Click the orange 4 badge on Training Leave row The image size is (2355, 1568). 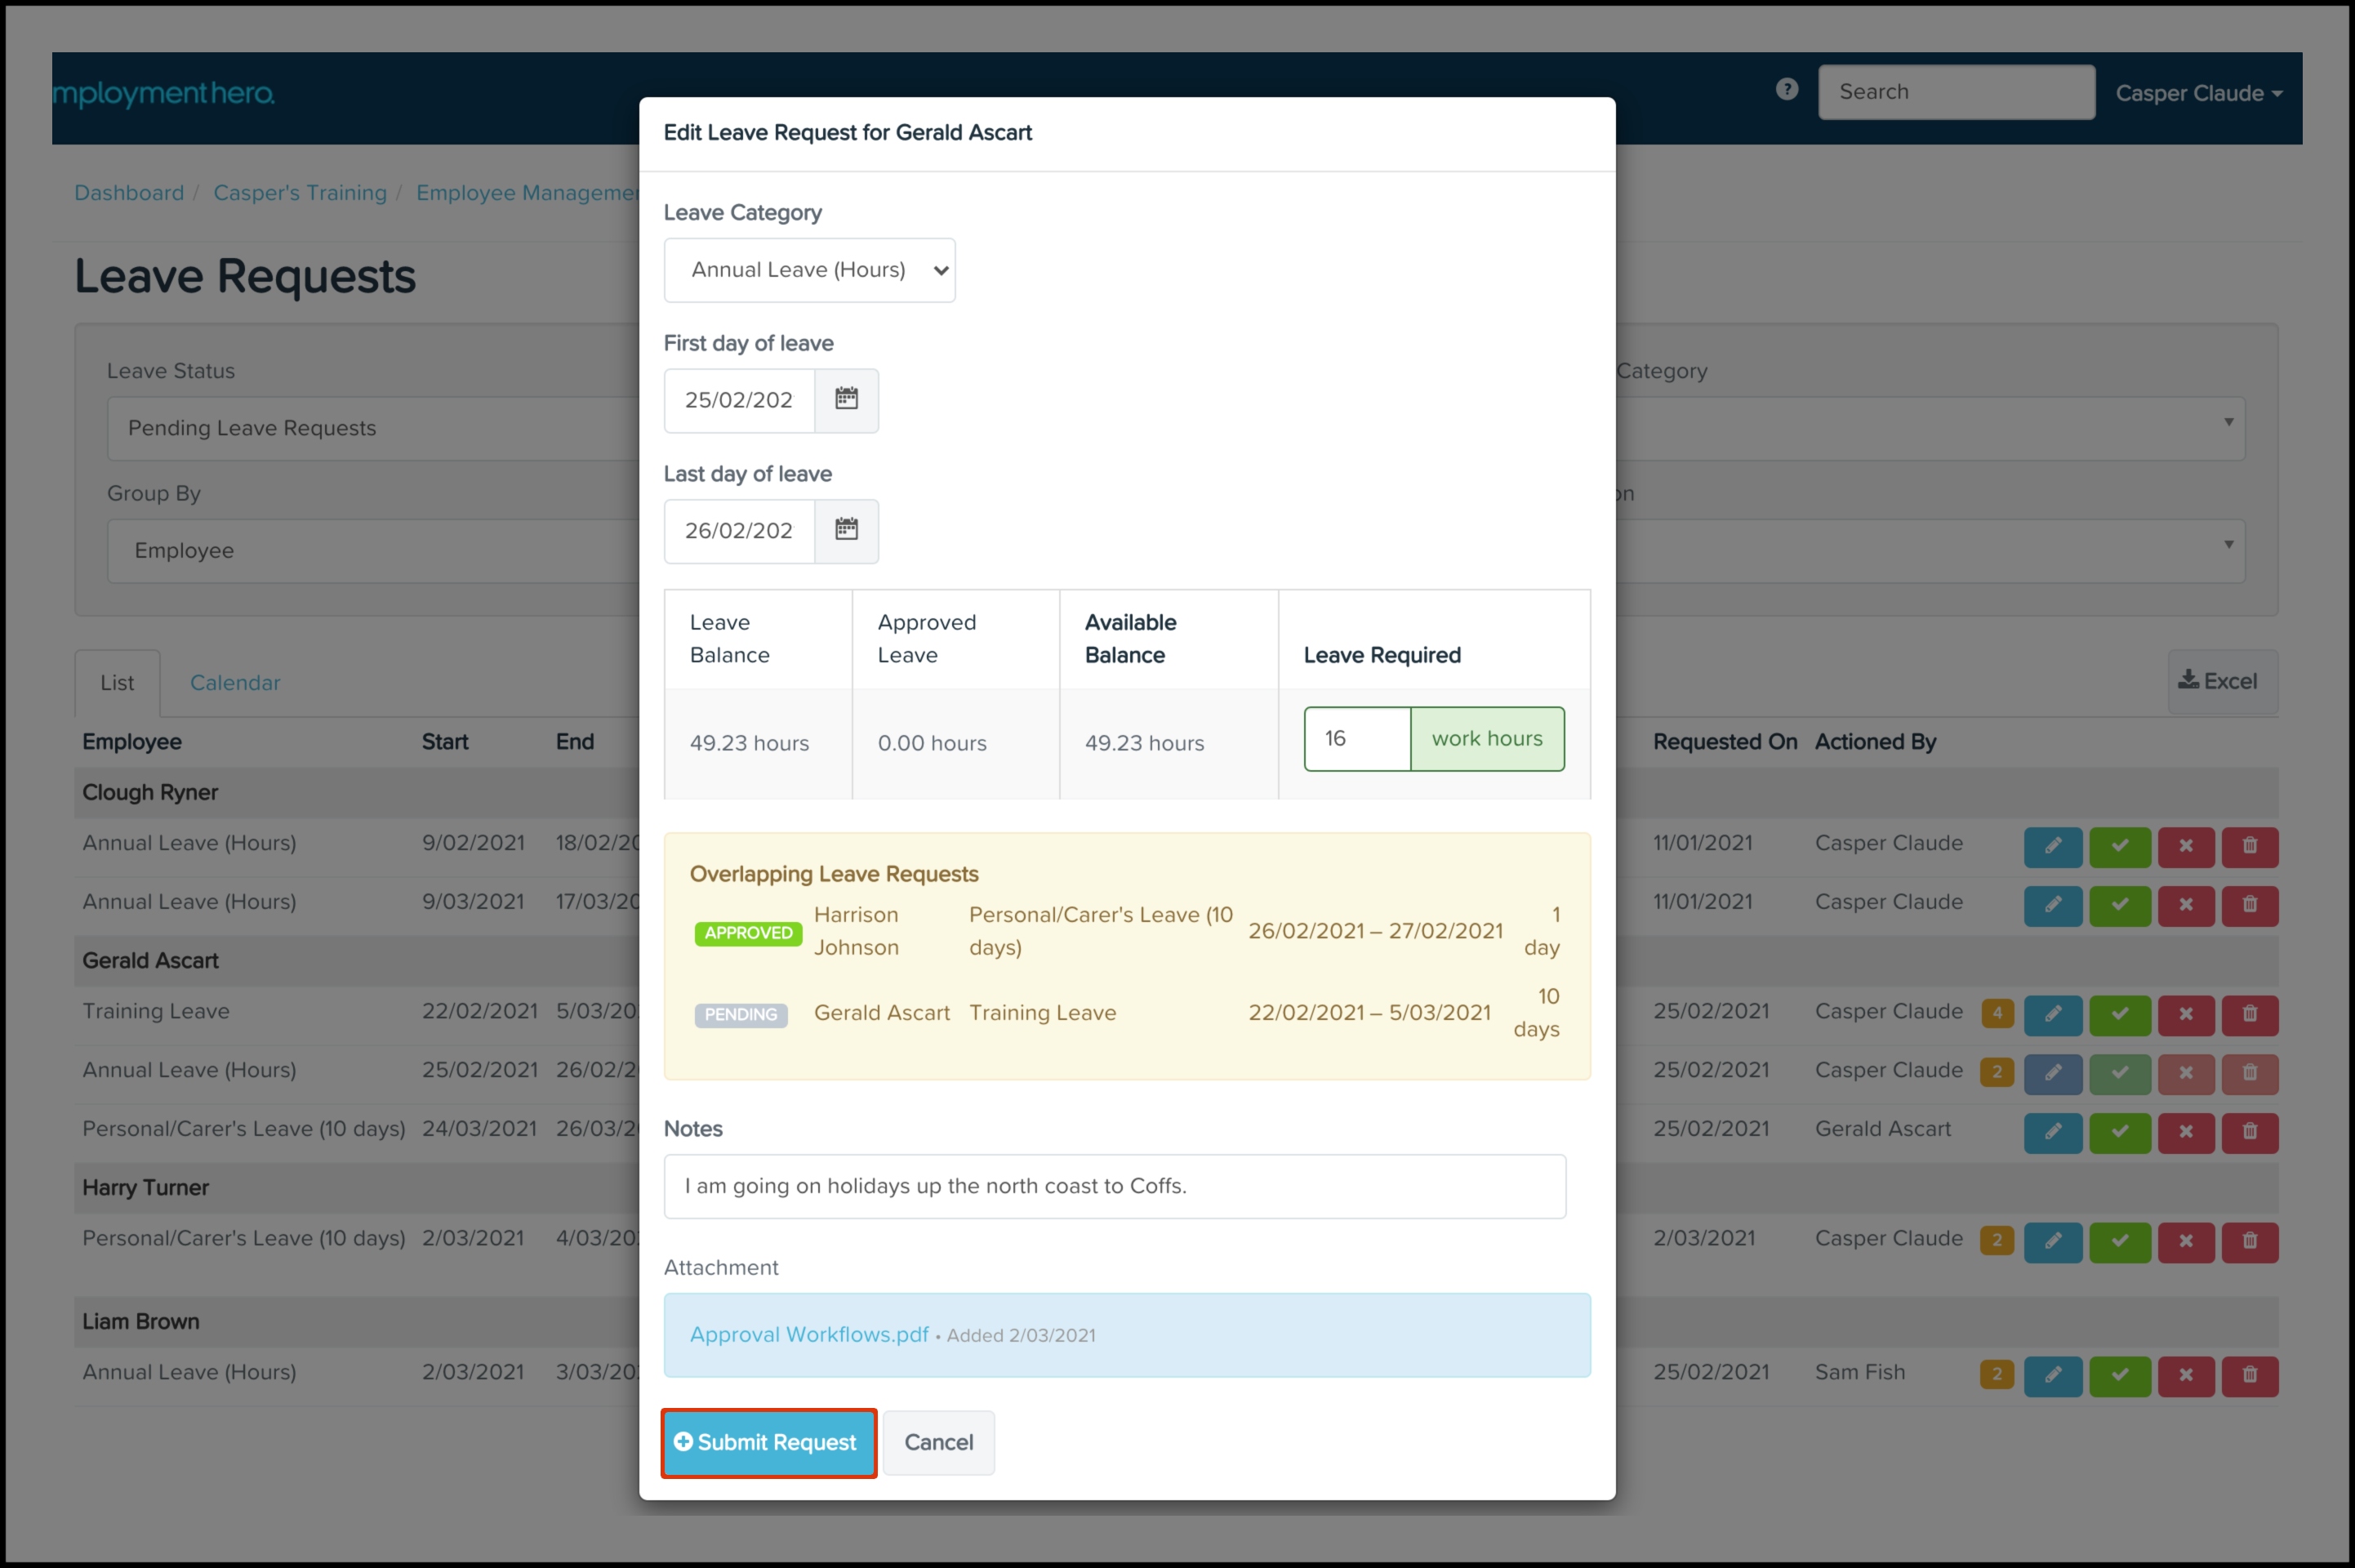[x=1997, y=1013]
